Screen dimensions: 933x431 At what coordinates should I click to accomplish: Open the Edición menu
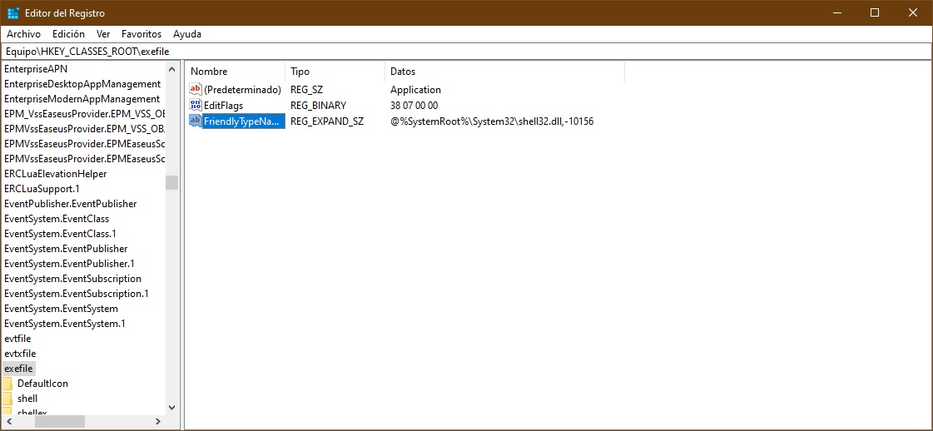(x=68, y=34)
